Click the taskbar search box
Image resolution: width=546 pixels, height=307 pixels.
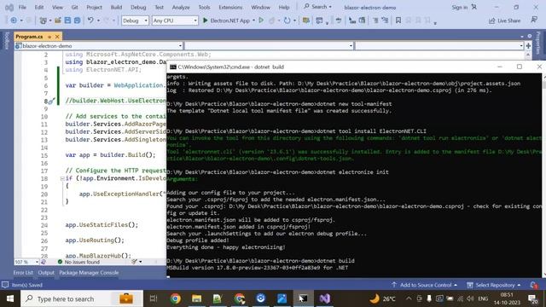tap(82, 298)
